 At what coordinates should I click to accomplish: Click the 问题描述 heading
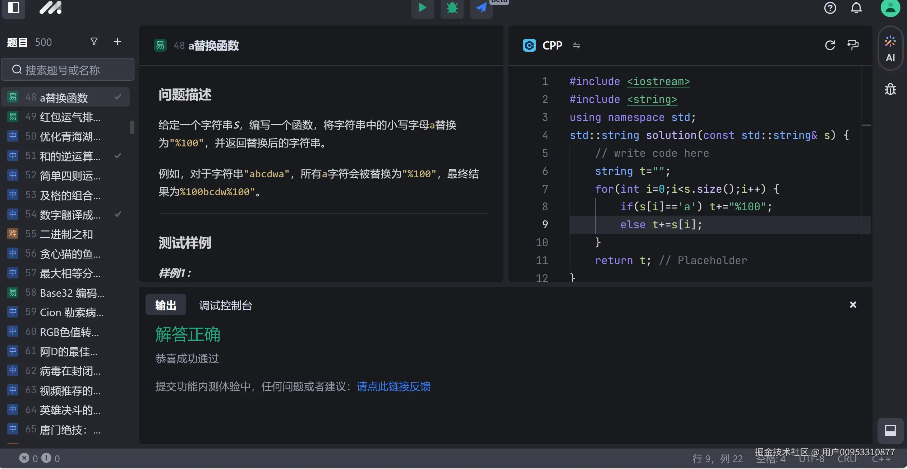pyautogui.click(x=185, y=95)
